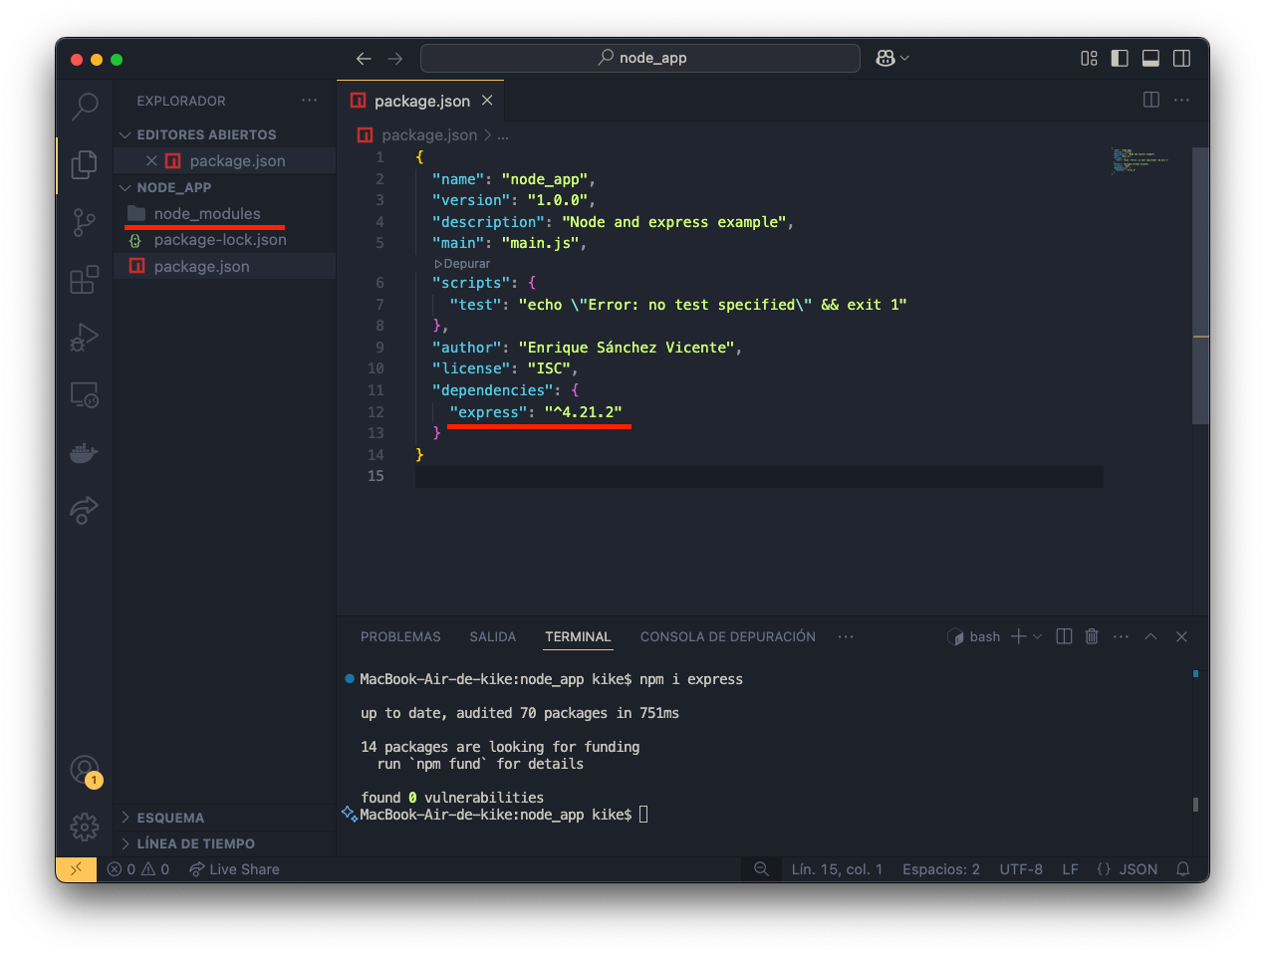Toggle the secondary side bar
Screen dimensions: 1265x956
tap(1182, 59)
